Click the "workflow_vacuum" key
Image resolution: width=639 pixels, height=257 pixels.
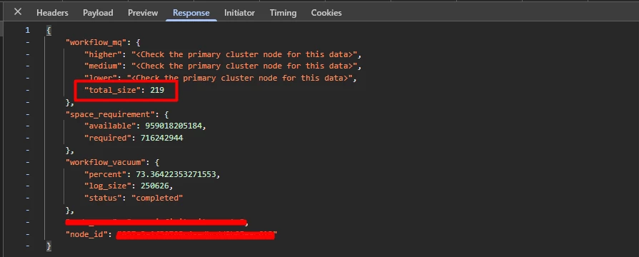point(106,162)
